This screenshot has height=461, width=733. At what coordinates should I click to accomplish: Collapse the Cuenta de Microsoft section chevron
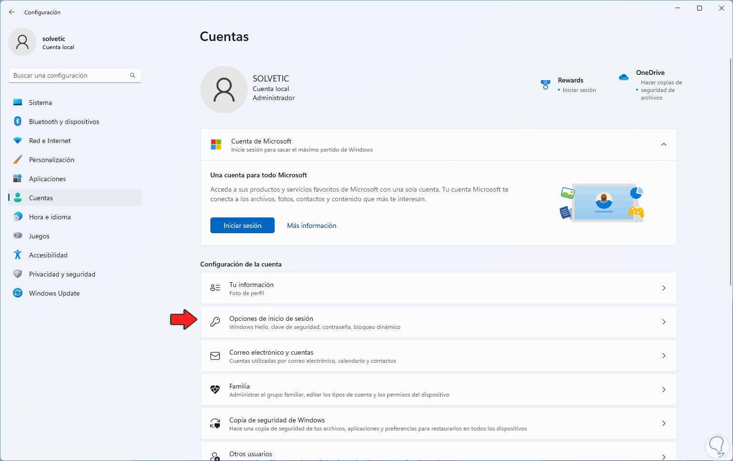click(664, 144)
